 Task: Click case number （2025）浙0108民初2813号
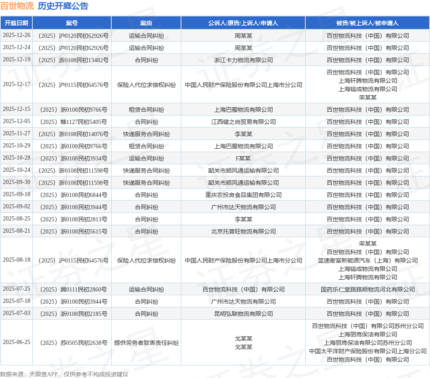point(72,219)
